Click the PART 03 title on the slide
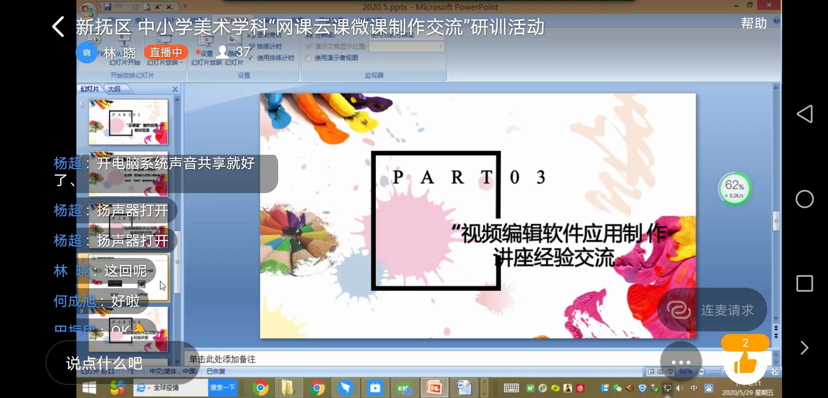This screenshot has width=828, height=398. [x=469, y=177]
